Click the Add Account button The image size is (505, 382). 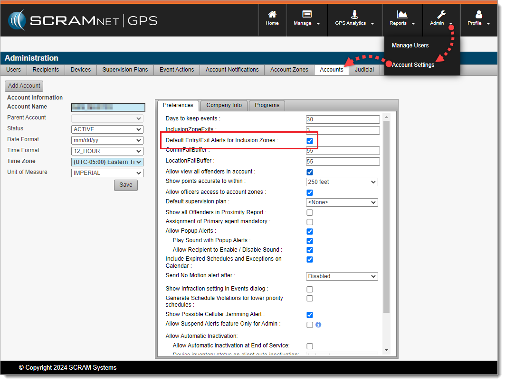coord(24,86)
